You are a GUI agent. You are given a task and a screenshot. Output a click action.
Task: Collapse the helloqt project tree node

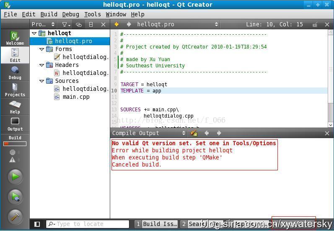(x=34, y=33)
